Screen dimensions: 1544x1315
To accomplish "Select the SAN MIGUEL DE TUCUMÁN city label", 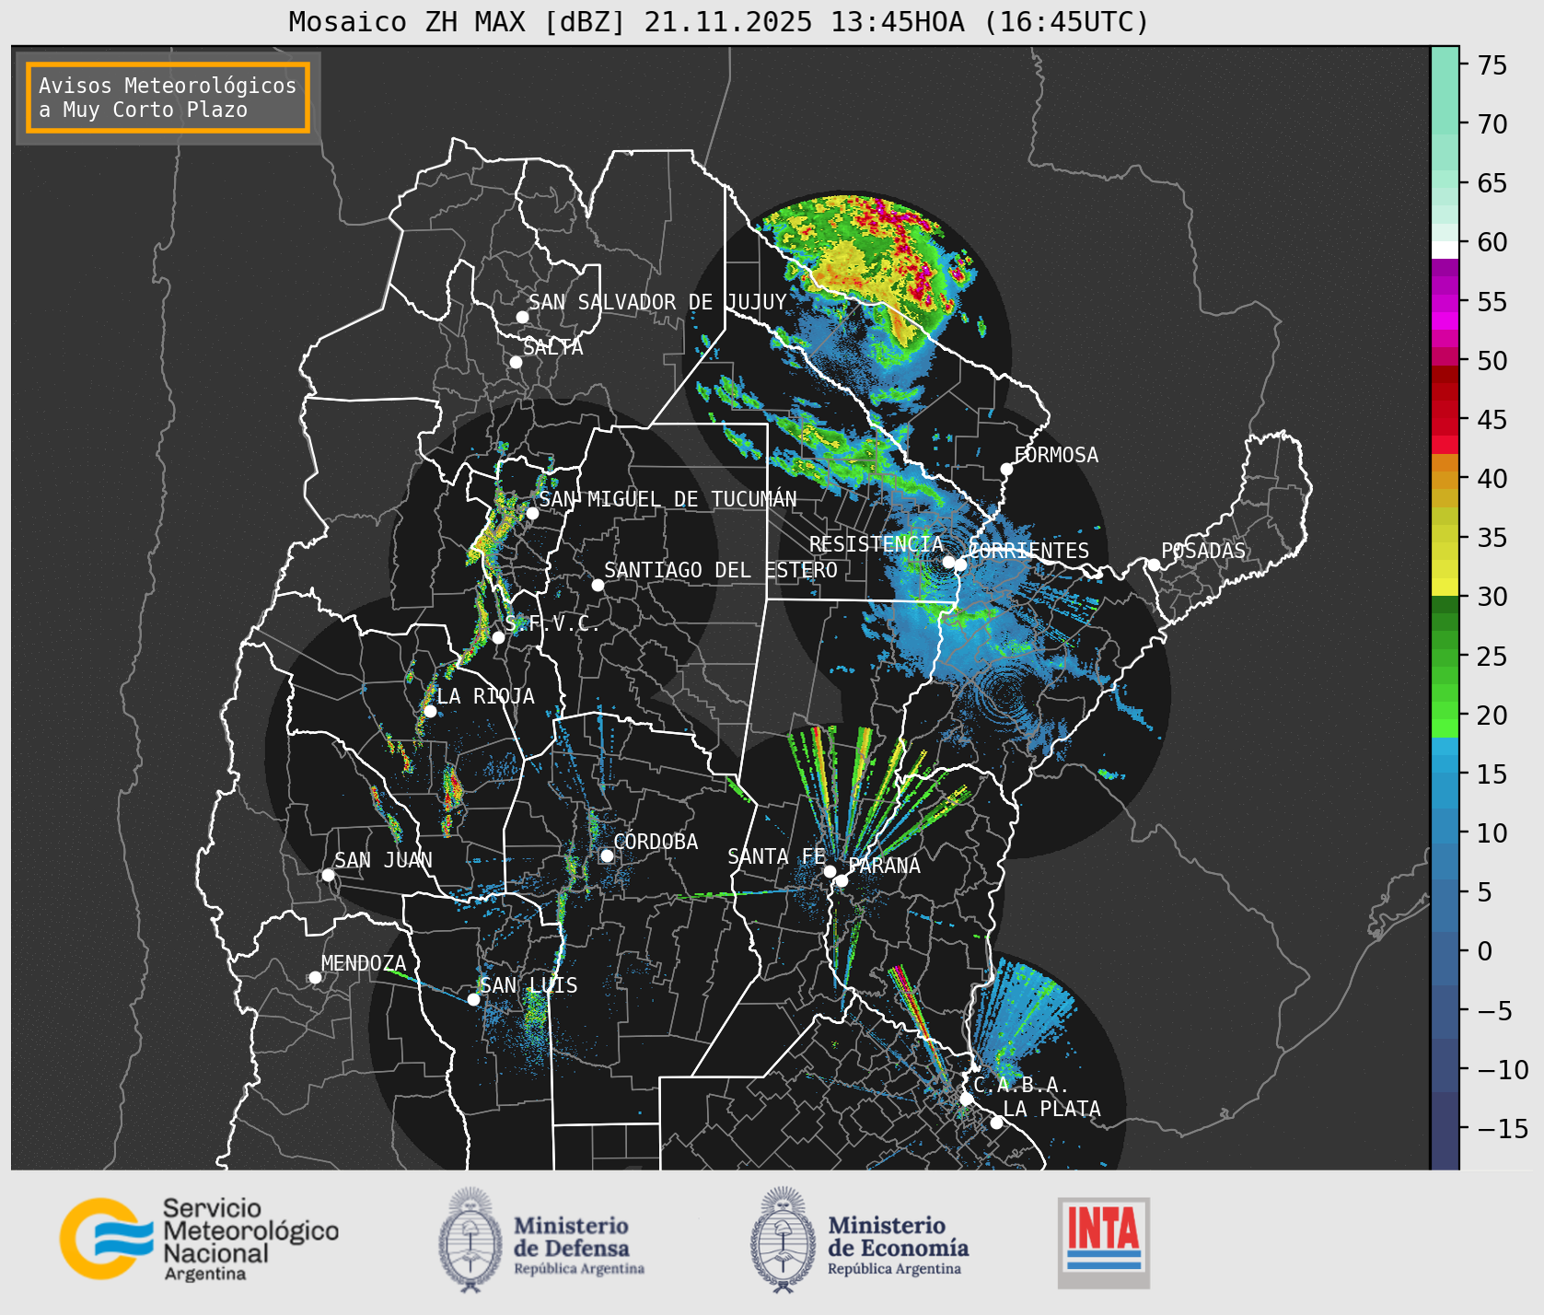I will click(x=668, y=499).
